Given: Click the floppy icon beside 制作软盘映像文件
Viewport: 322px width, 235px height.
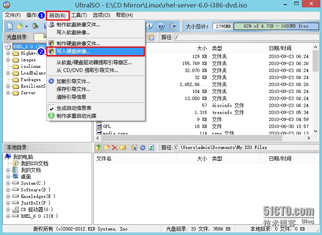Looking at the screenshot, I should pos(51,25).
